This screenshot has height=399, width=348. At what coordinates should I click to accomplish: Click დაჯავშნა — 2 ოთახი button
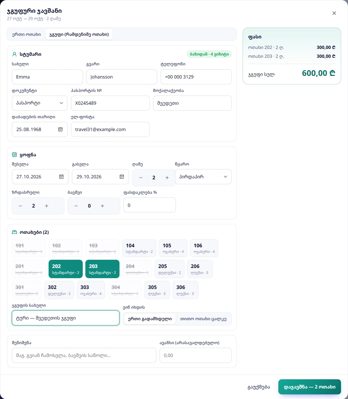click(310, 387)
